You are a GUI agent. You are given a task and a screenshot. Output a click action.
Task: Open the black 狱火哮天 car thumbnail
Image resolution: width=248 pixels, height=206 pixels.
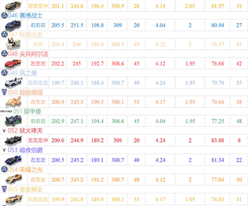pos(13,140)
